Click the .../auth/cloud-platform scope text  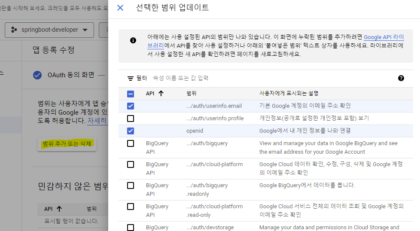pyautogui.click(x=215, y=164)
